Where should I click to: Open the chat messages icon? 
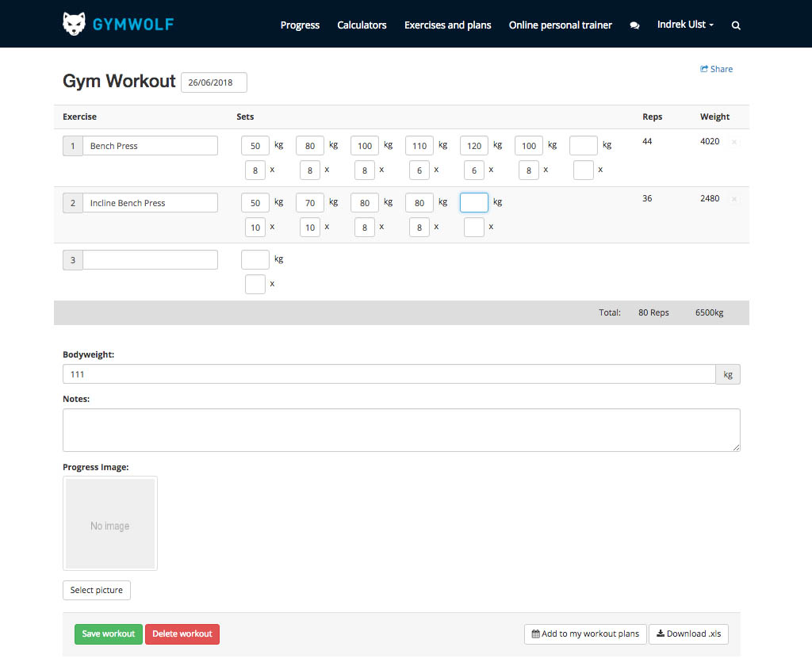click(x=634, y=25)
